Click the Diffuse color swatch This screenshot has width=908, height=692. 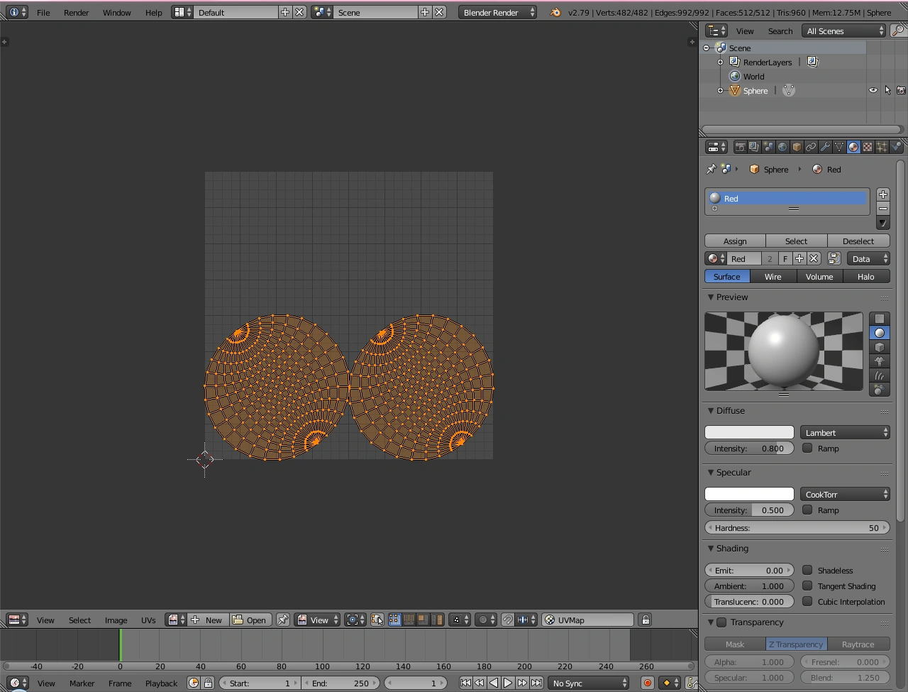click(x=749, y=432)
